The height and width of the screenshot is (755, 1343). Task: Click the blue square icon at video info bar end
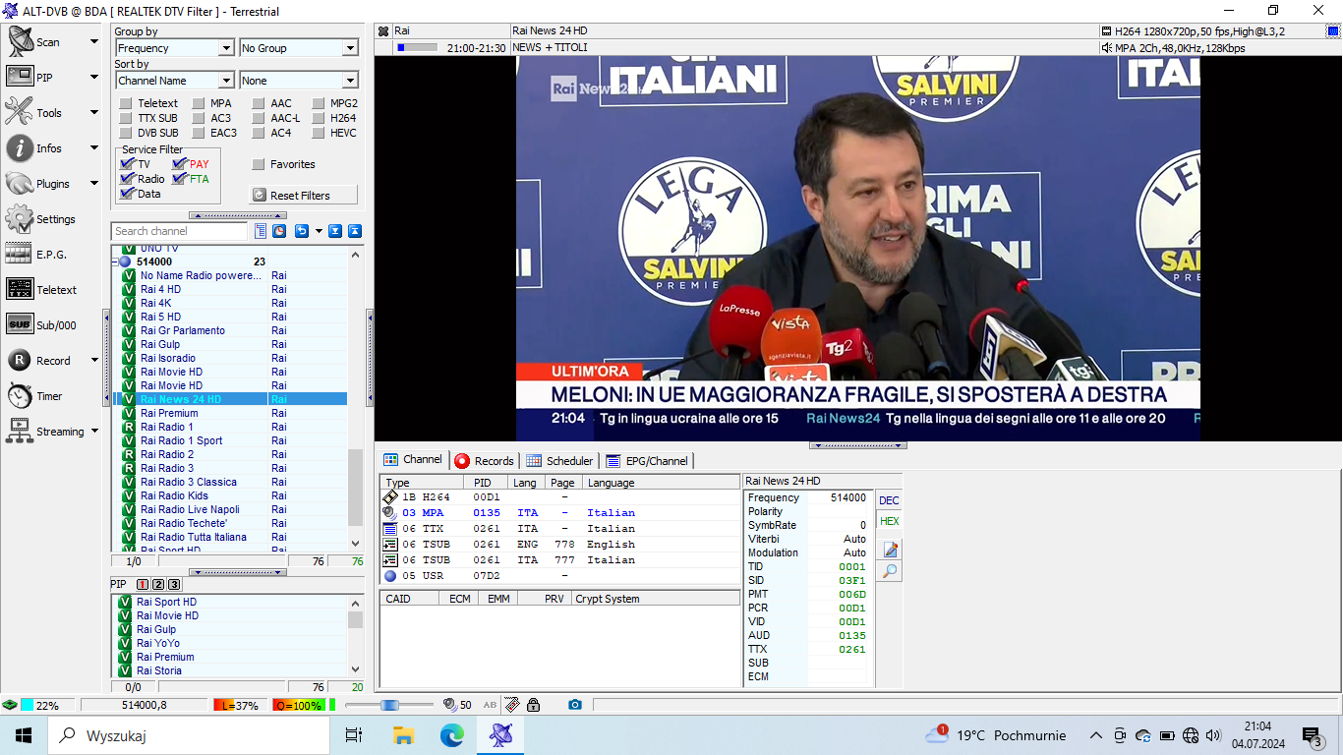click(x=1333, y=31)
